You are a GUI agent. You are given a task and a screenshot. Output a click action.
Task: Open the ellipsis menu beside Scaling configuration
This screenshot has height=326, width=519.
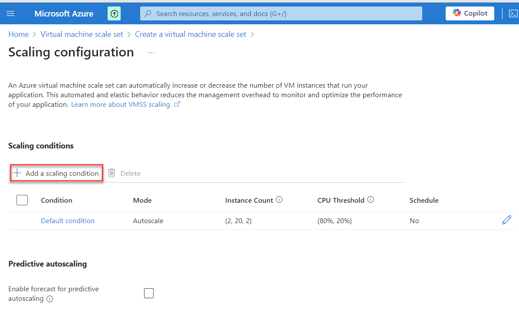tap(151, 52)
